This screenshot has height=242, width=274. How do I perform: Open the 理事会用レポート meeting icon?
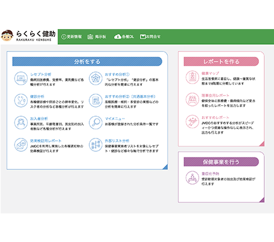[192, 99]
